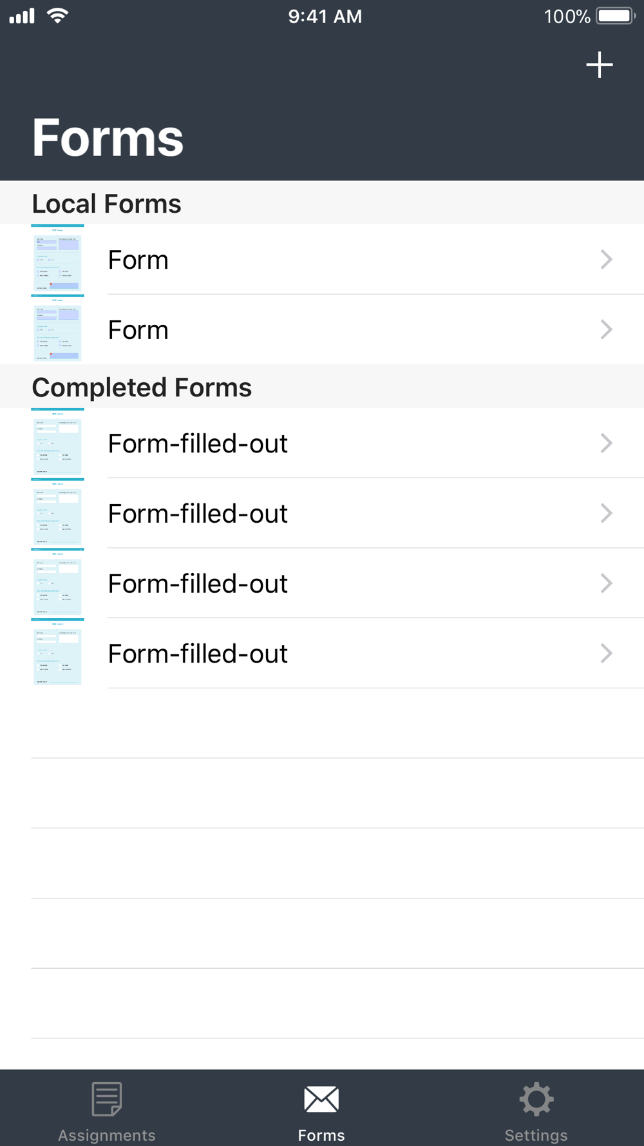Open the Assignments tab icon
The image size is (644, 1146).
point(107,1099)
